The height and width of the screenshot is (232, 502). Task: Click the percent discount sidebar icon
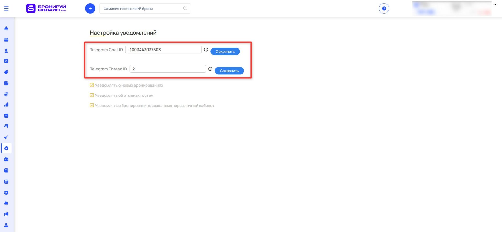6,61
